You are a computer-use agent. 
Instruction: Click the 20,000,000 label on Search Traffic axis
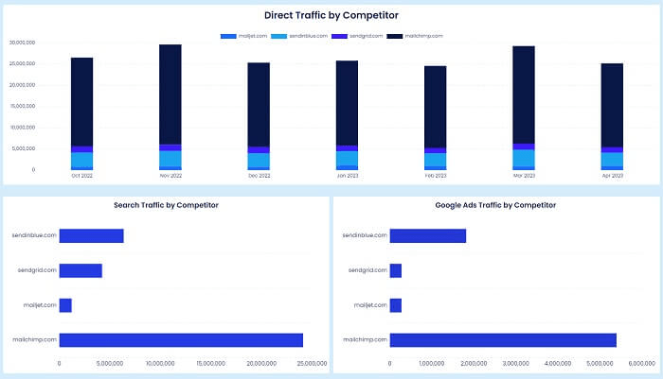[x=261, y=363]
